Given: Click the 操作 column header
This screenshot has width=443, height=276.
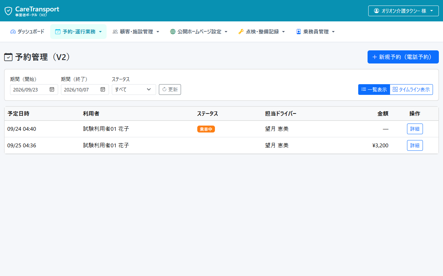Looking at the screenshot, I should (415, 114).
